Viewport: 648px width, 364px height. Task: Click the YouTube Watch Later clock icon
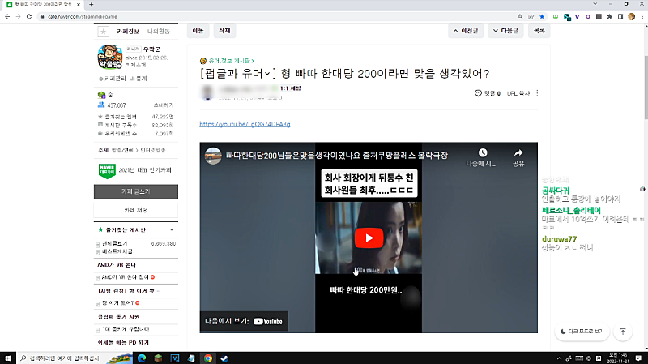[x=482, y=152]
